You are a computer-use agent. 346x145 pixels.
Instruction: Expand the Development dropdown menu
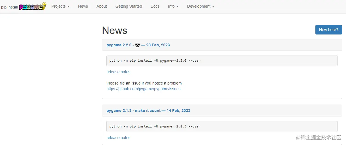click(x=201, y=6)
